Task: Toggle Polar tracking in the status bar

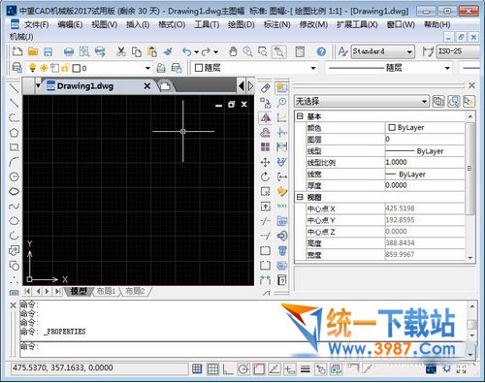Action: point(243,368)
